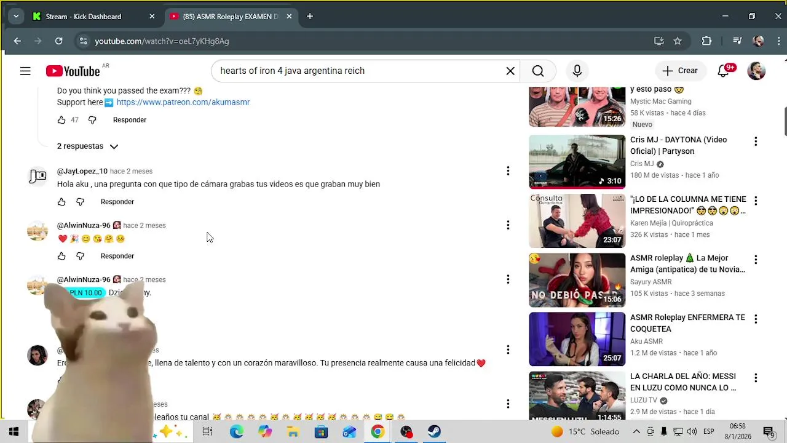
Task: Expand the 2 respuestas replies
Action: (87, 146)
